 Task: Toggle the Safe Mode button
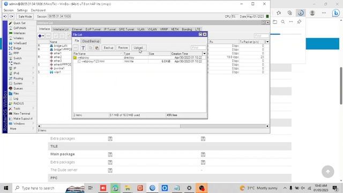point(25,17)
